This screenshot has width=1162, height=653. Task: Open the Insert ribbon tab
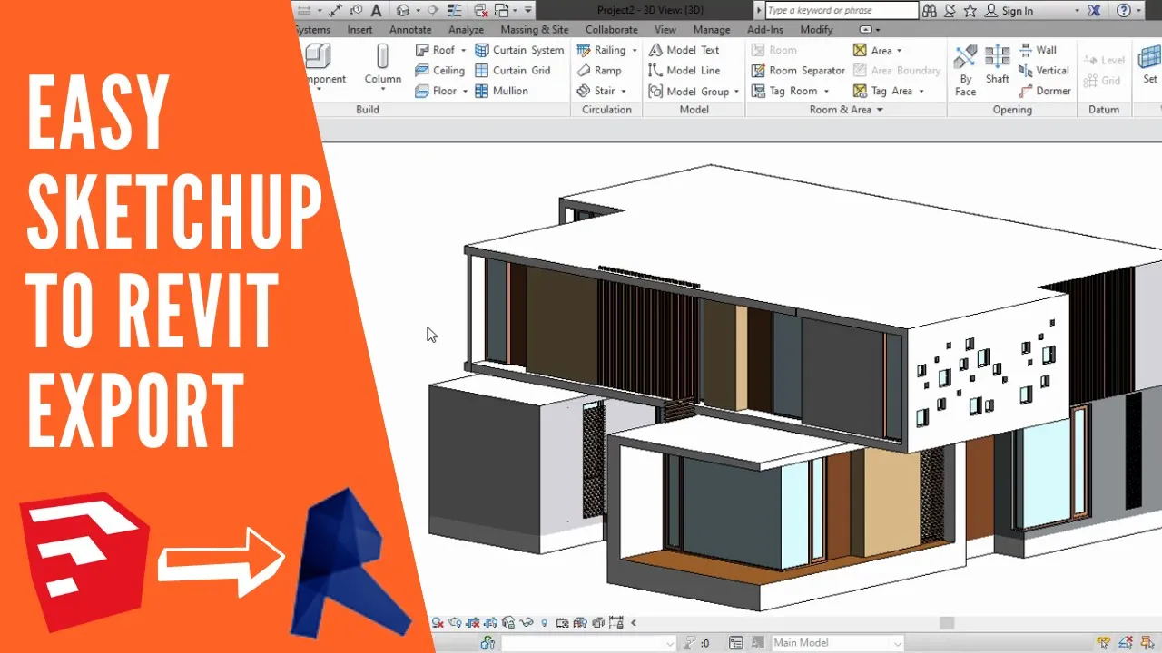(359, 30)
